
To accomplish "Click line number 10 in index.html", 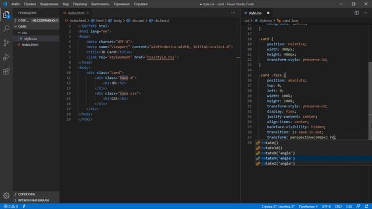I will (69, 73).
